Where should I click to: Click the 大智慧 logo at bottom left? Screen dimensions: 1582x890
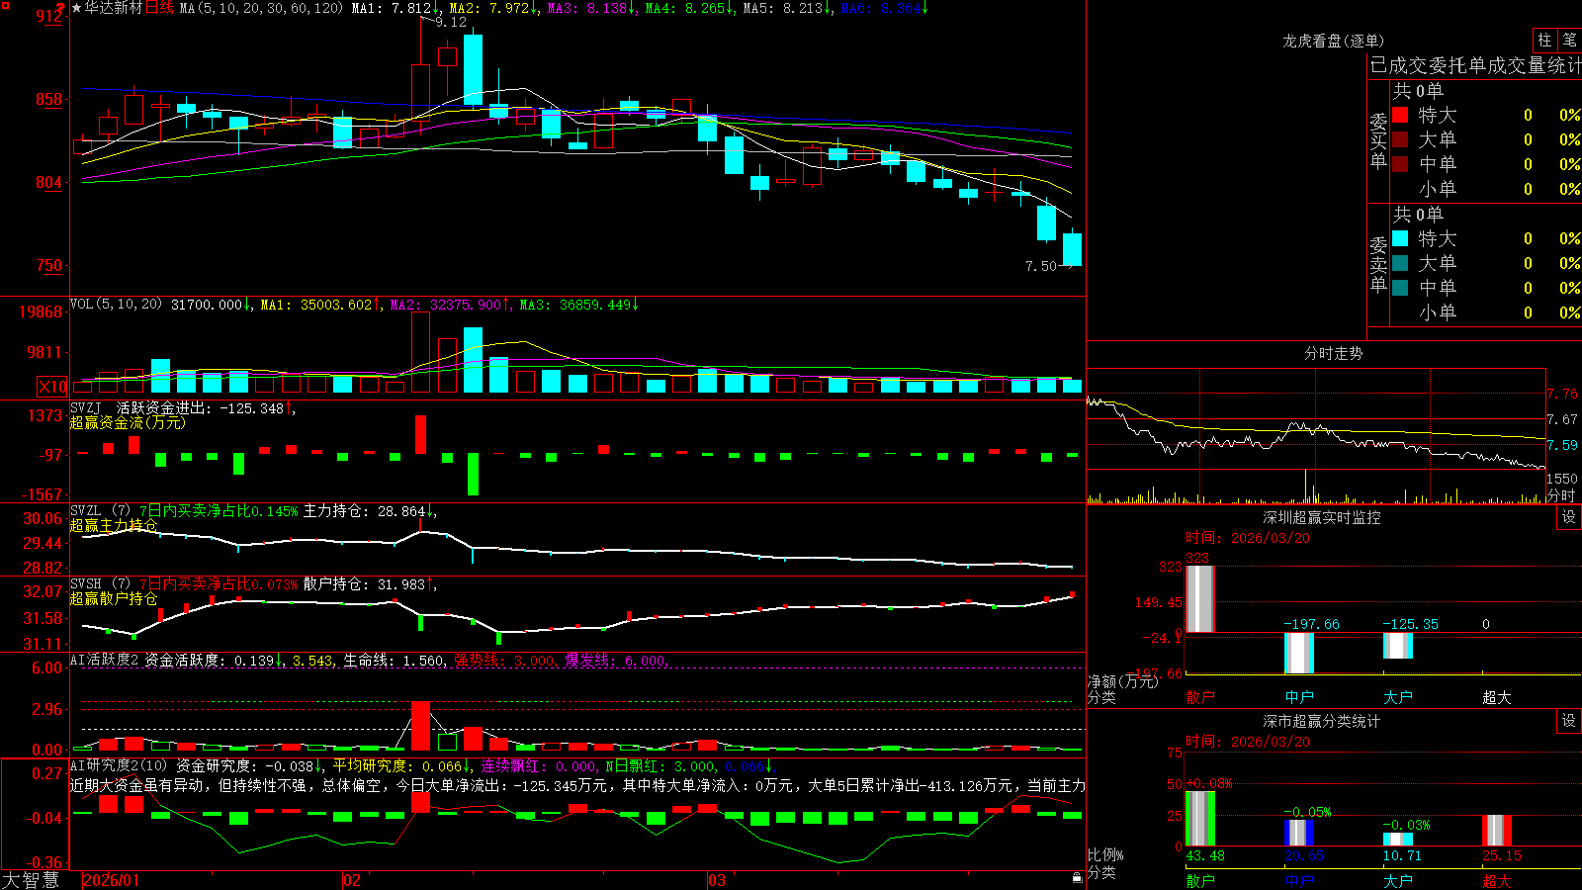[31, 880]
